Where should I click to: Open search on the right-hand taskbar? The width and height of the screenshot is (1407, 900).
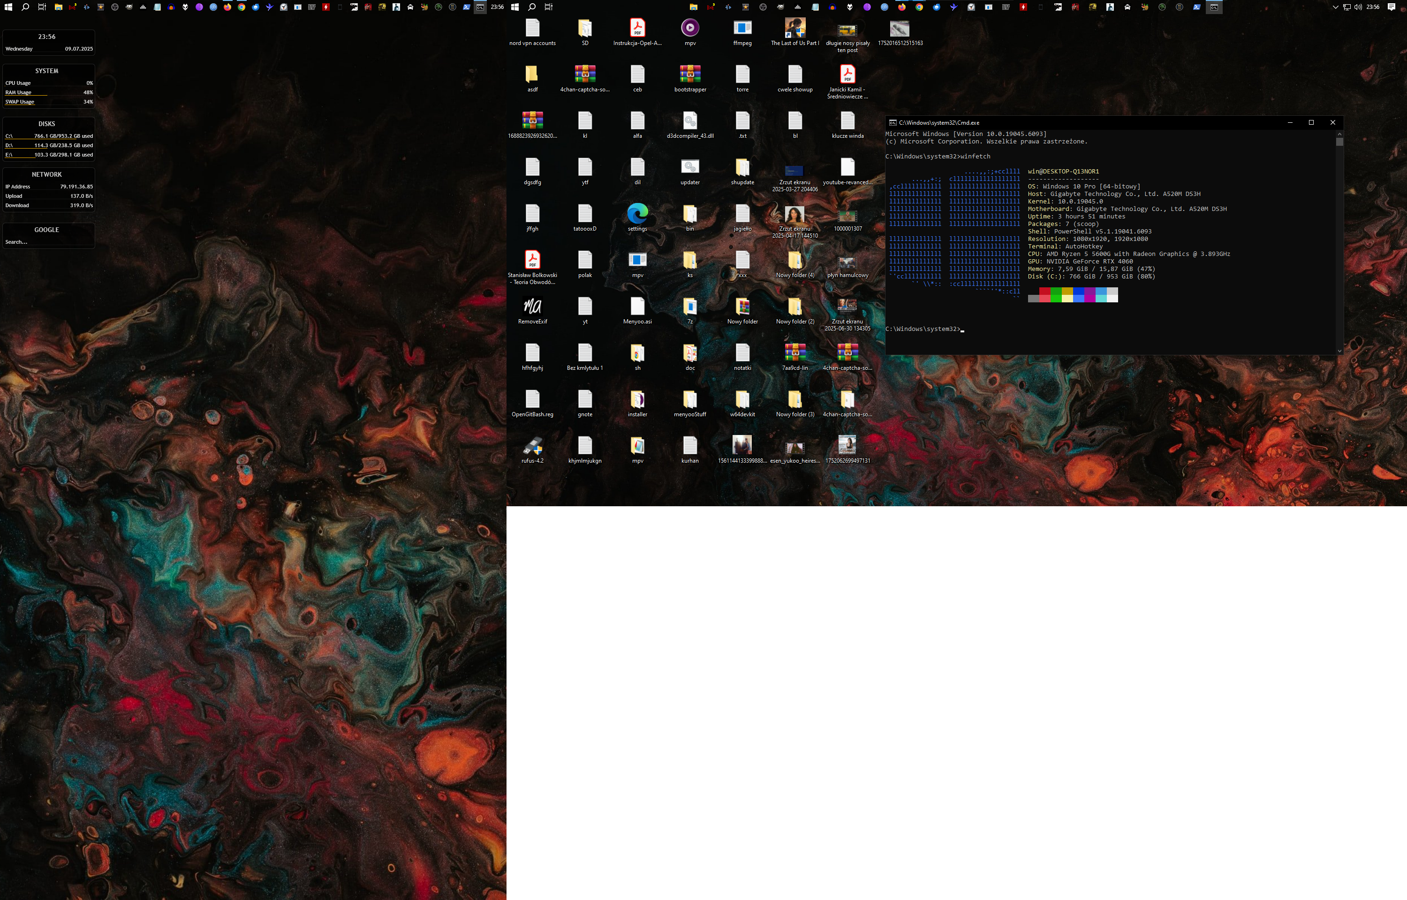[532, 7]
